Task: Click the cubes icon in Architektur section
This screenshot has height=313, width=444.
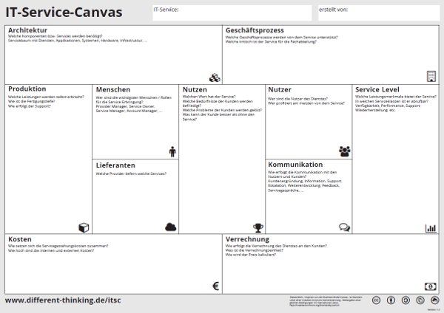Action: click(214, 77)
